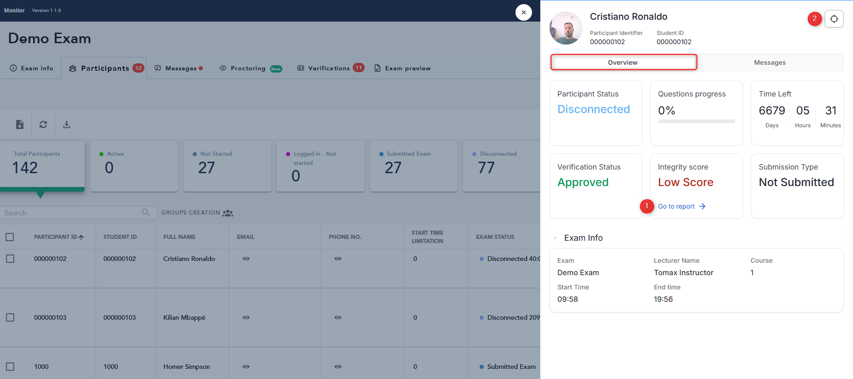Reveal Cristiano Ronaldo's email
The image size is (853, 379).
coord(246,259)
